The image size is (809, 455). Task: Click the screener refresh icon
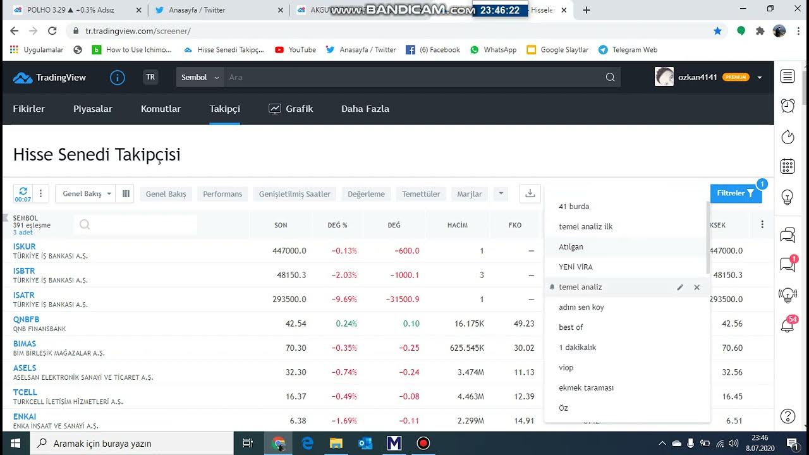point(23,193)
